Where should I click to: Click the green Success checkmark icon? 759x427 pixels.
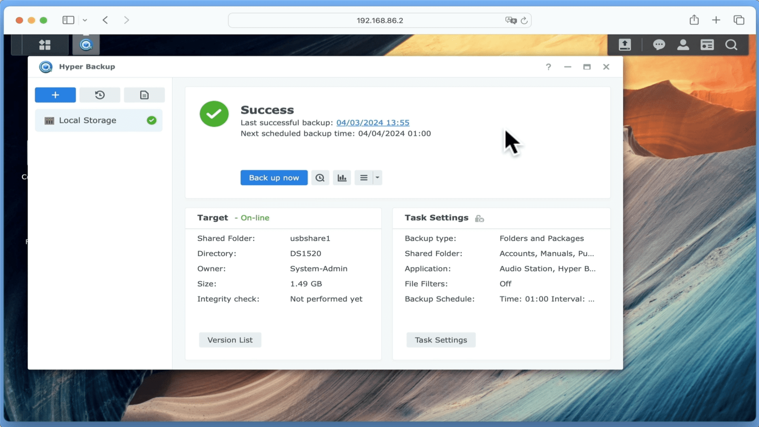pyautogui.click(x=214, y=114)
